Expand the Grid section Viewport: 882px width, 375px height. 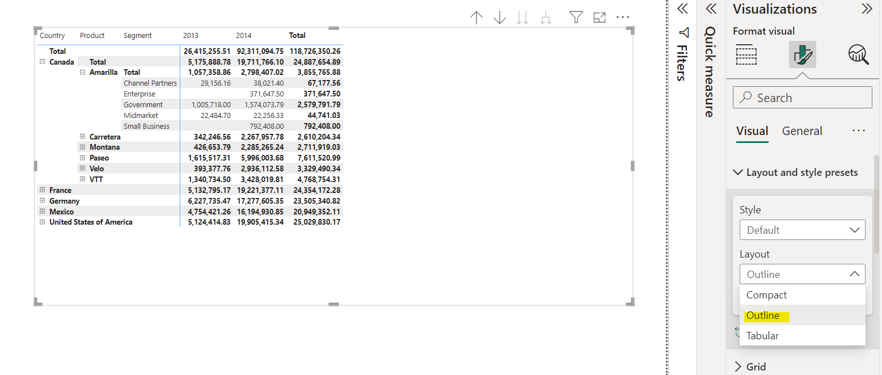750,366
